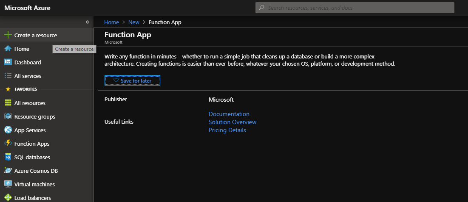Open the Documentation link

(229, 114)
